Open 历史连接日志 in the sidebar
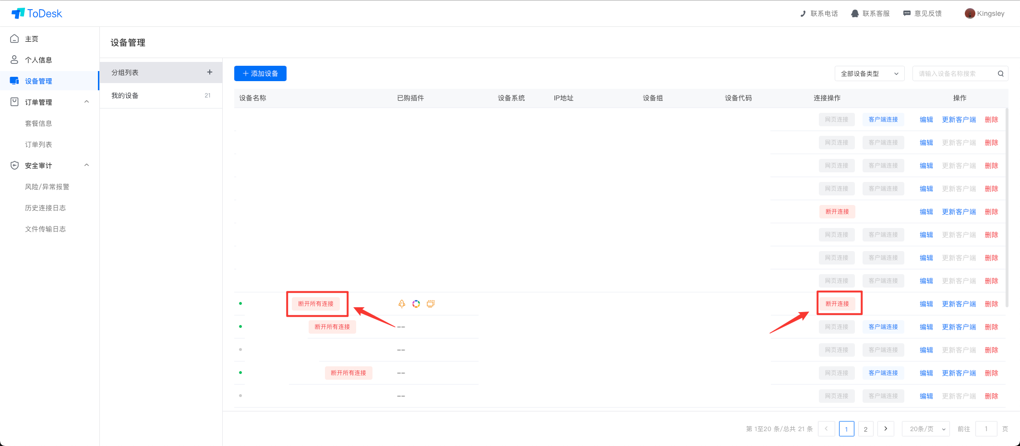1020x446 pixels. coord(45,208)
